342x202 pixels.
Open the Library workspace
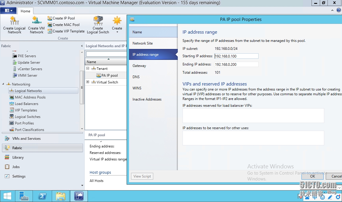[x=42, y=157]
